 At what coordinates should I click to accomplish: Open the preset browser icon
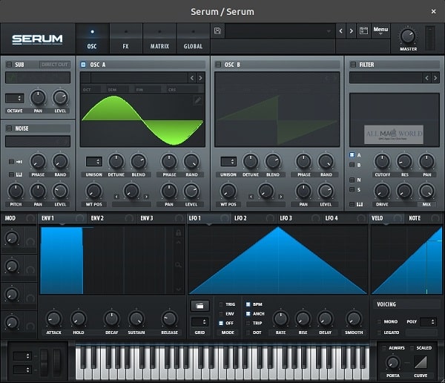click(363, 30)
